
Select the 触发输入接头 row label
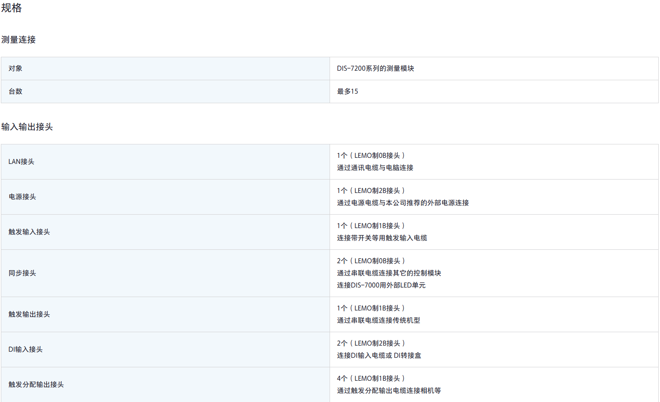(x=29, y=232)
